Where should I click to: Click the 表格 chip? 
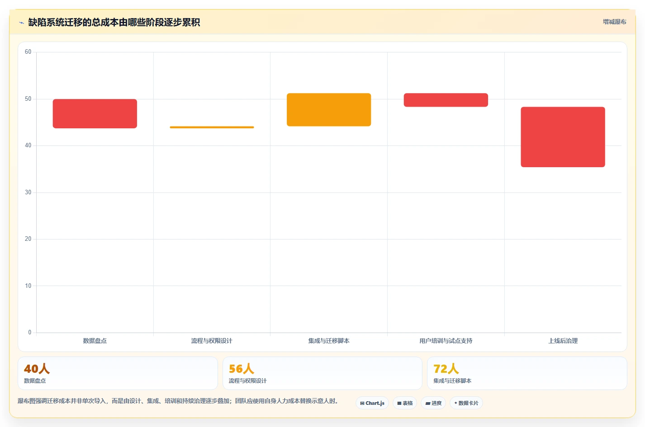(x=405, y=403)
